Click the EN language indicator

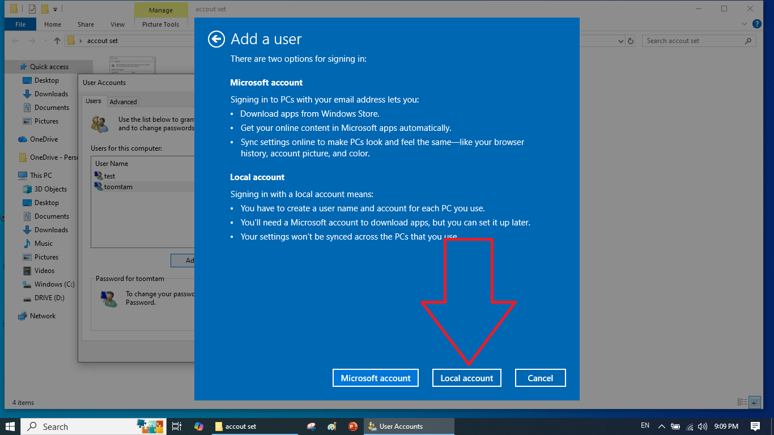(645, 425)
